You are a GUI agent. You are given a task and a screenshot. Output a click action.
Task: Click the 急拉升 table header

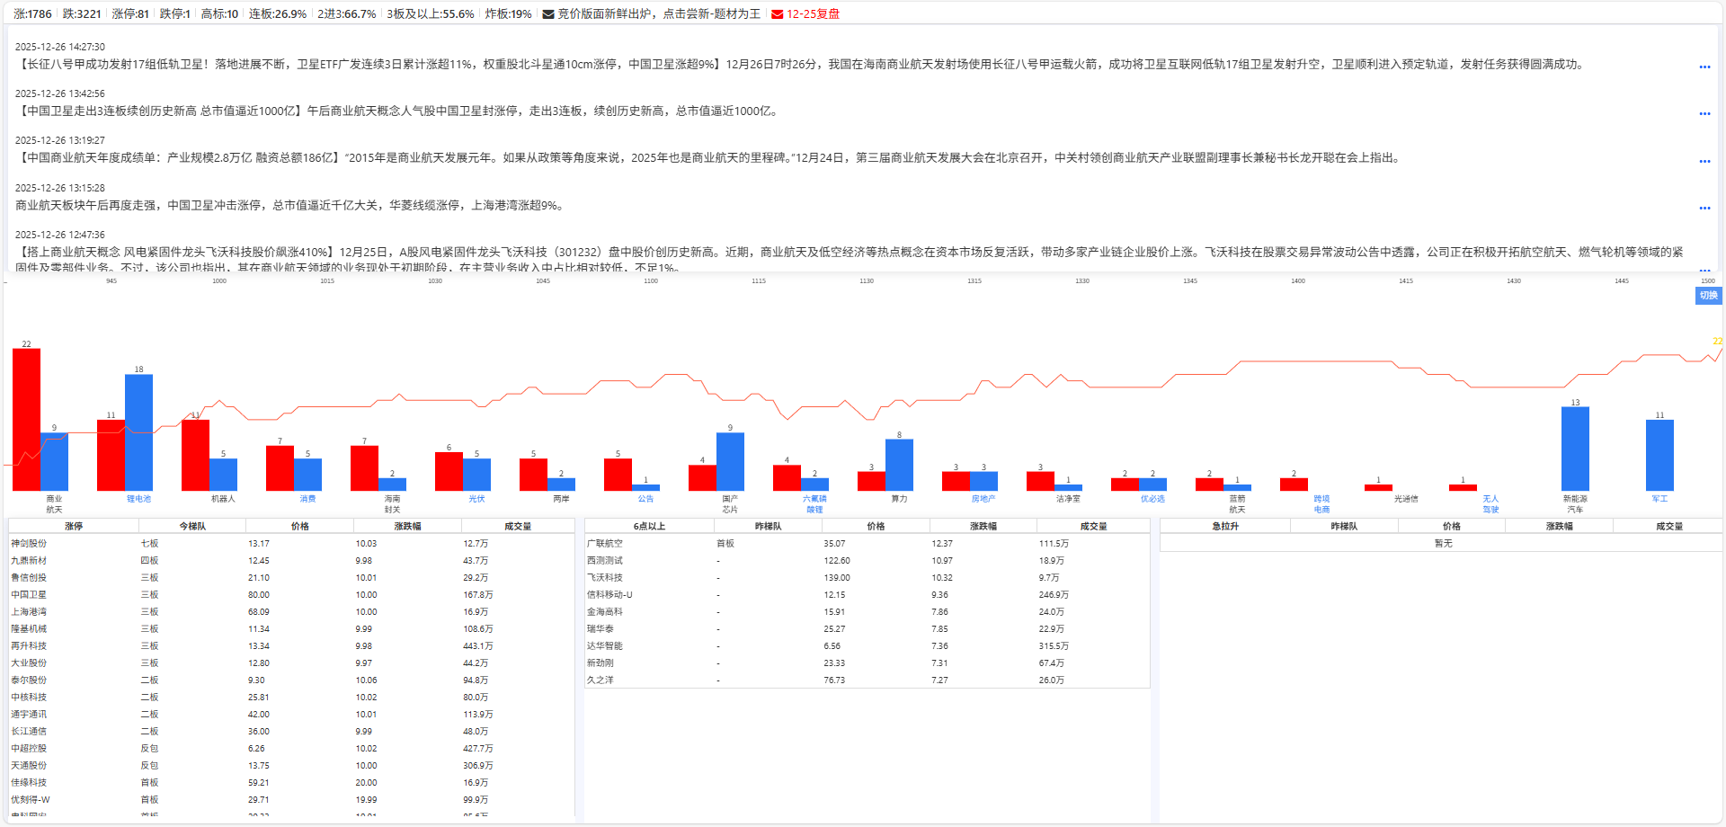point(1224,526)
